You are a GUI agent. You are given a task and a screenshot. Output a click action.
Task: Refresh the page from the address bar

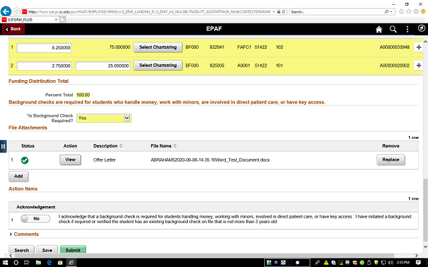click(x=284, y=12)
